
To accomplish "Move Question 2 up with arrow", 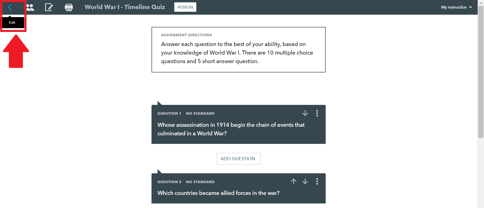I will 293,181.
